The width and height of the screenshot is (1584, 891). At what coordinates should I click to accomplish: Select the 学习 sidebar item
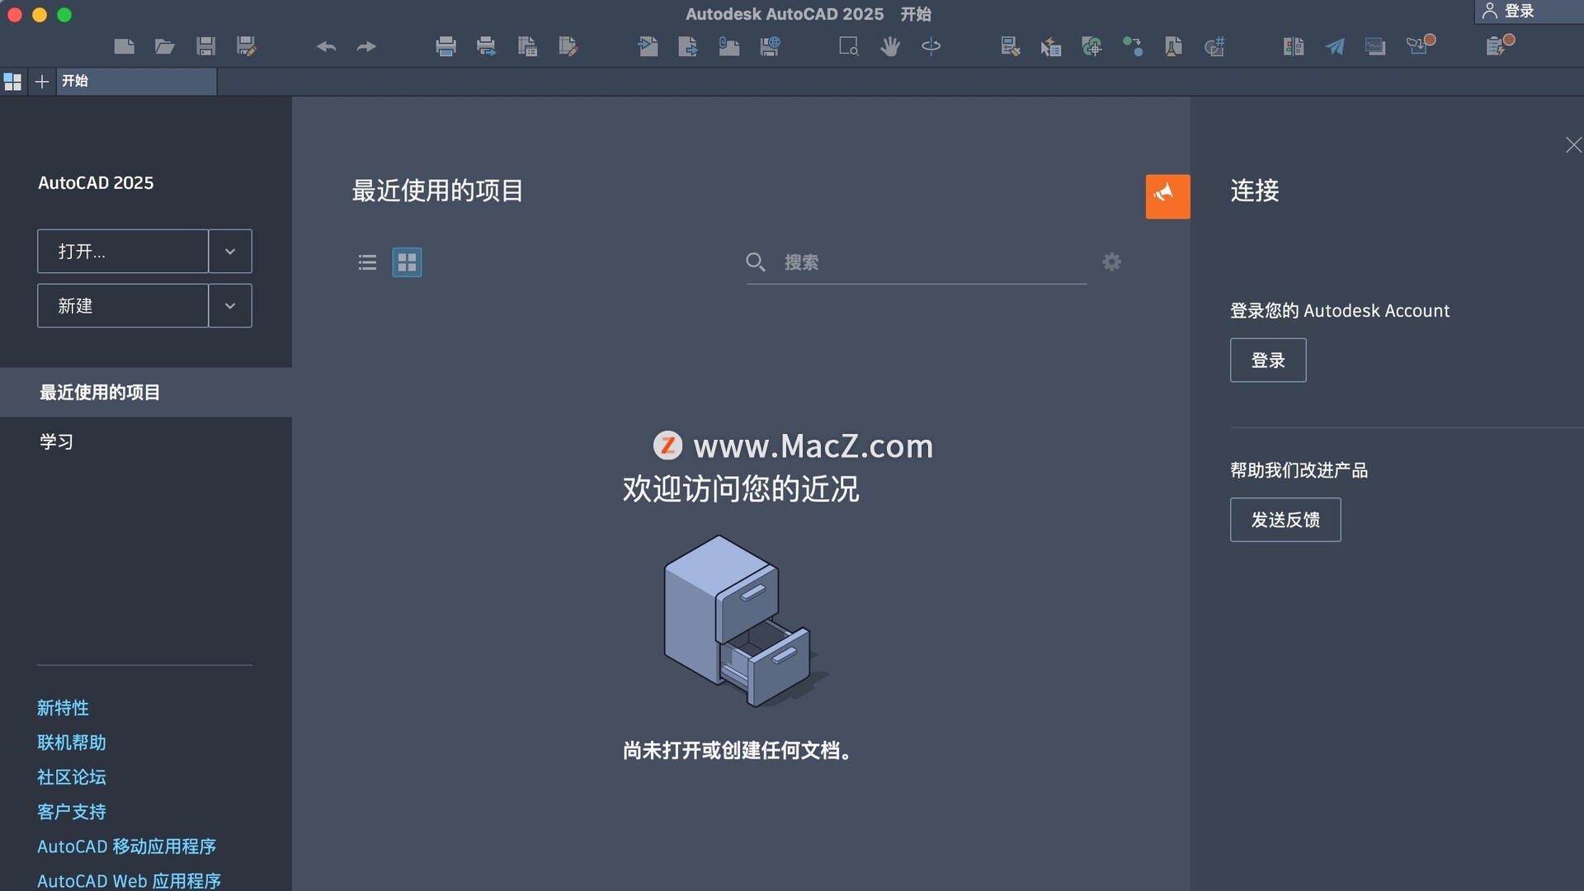click(56, 441)
